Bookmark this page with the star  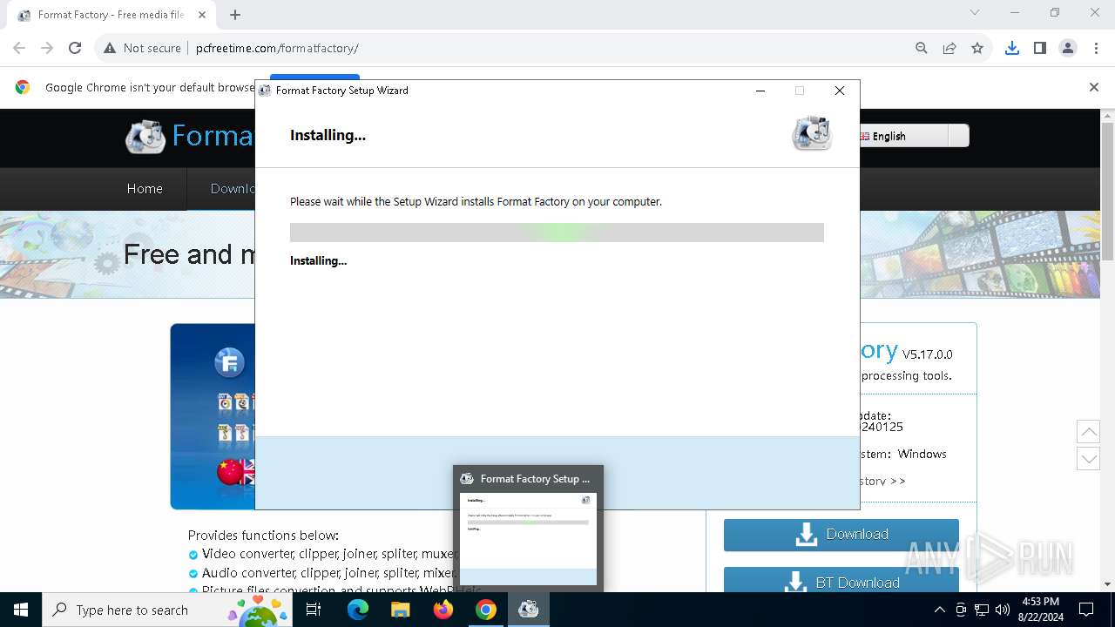tap(977, 48)
